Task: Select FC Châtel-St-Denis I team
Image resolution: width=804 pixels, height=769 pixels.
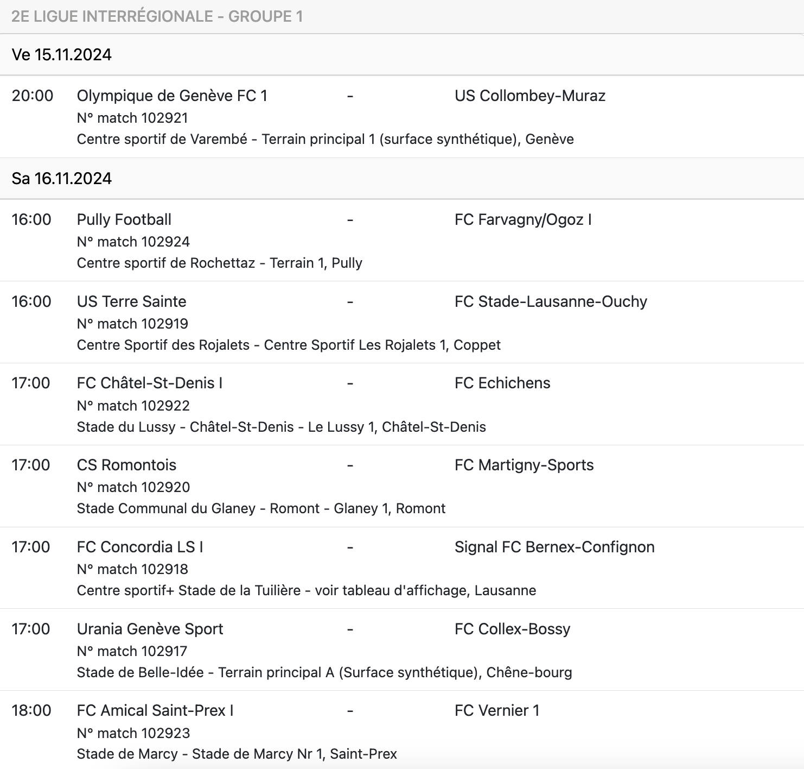Action: (x=149, y=383)
